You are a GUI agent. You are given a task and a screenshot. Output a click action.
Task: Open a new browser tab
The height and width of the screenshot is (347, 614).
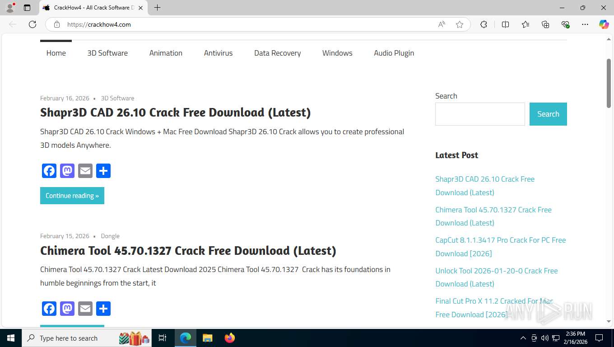(x=157, y=8)
